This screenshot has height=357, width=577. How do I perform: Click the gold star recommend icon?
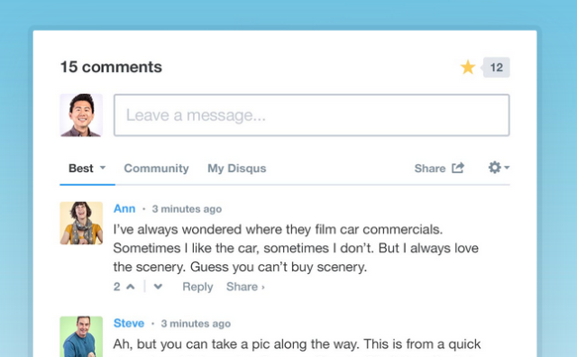tap(468, 67)
